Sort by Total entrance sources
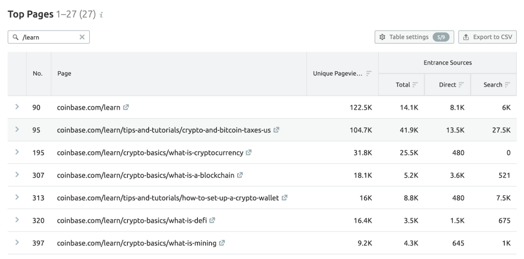 [416, 85]
